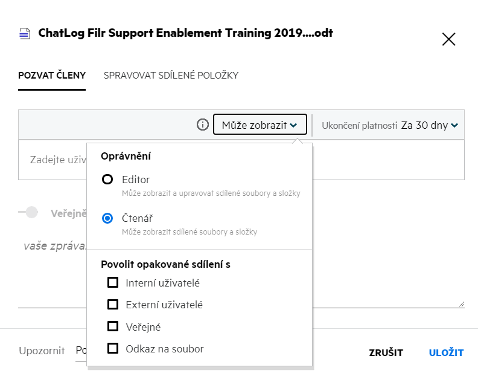Check the Interní uživatelé checkbox

(112, 282)
